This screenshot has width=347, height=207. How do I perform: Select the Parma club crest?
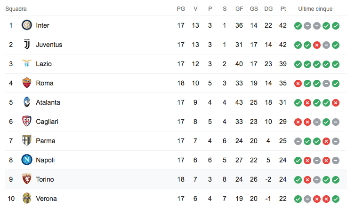(x=26, y=141)
